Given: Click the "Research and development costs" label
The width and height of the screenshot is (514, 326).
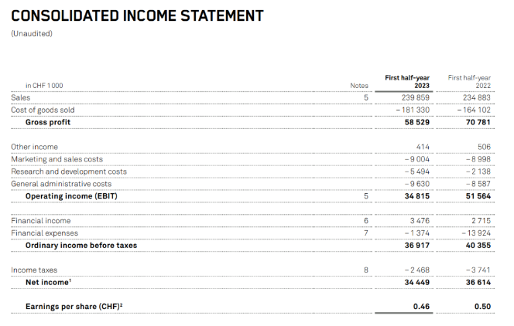Looking at the screenshot, I should click(x=69, y=171).
